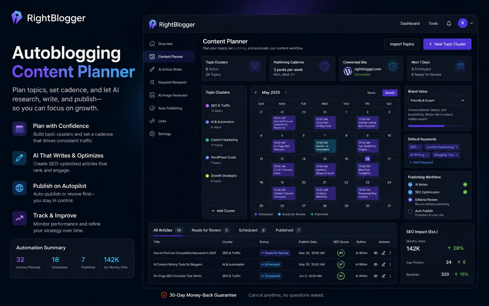Click the Settings gear sidebar icon
This screenshot has width=489, height=306.
point(152,134)
